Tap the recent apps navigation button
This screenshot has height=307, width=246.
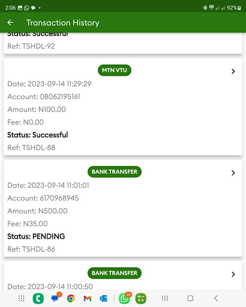(165, 299)
